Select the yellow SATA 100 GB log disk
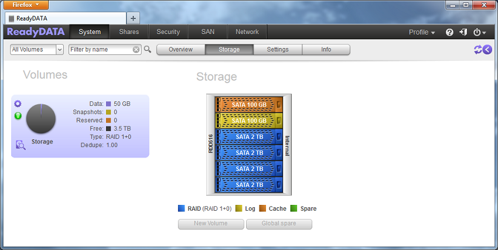Screen dimensions: 498x250 [x=248, y=121]
